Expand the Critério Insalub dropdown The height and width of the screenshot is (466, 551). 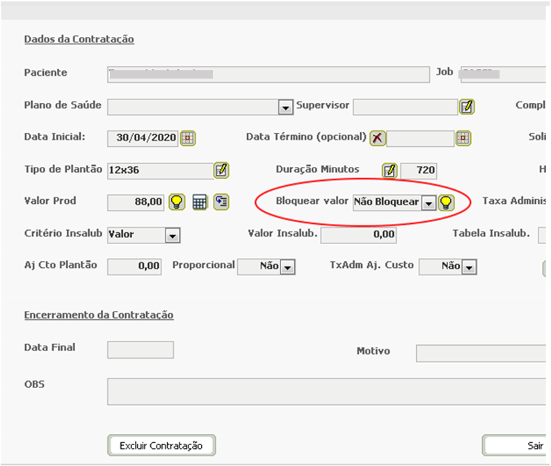[172, 235]
